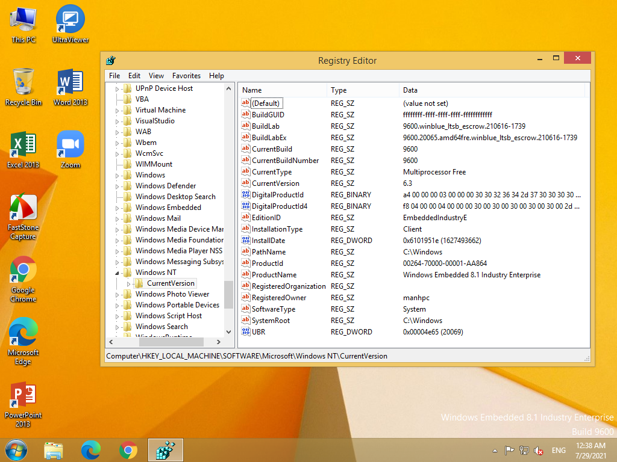The width and height of the screenshot is (617, 462).
Task: Click the InstallDate DWORD value icon
Action: [245, 241]
